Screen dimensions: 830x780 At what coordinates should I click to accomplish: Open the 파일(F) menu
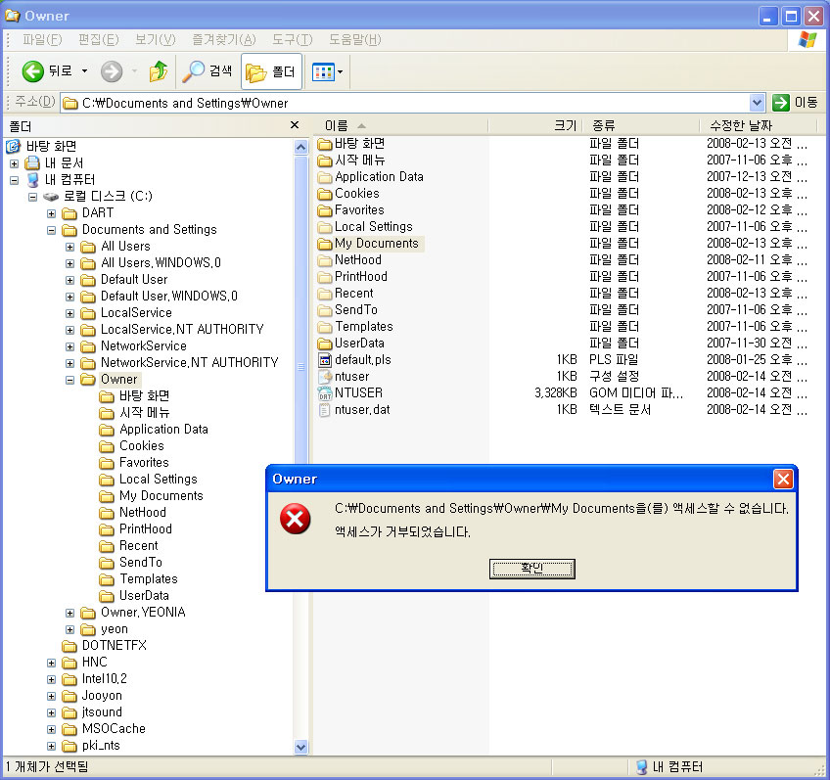[x=42, y=40]
